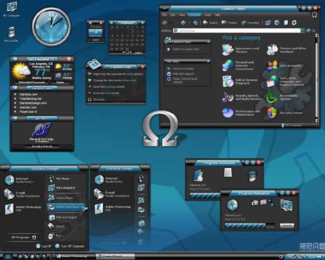Click the Go button next to the address bar
Screen dimensions: 325x260
pyautogui.click(x=311, y=31)
